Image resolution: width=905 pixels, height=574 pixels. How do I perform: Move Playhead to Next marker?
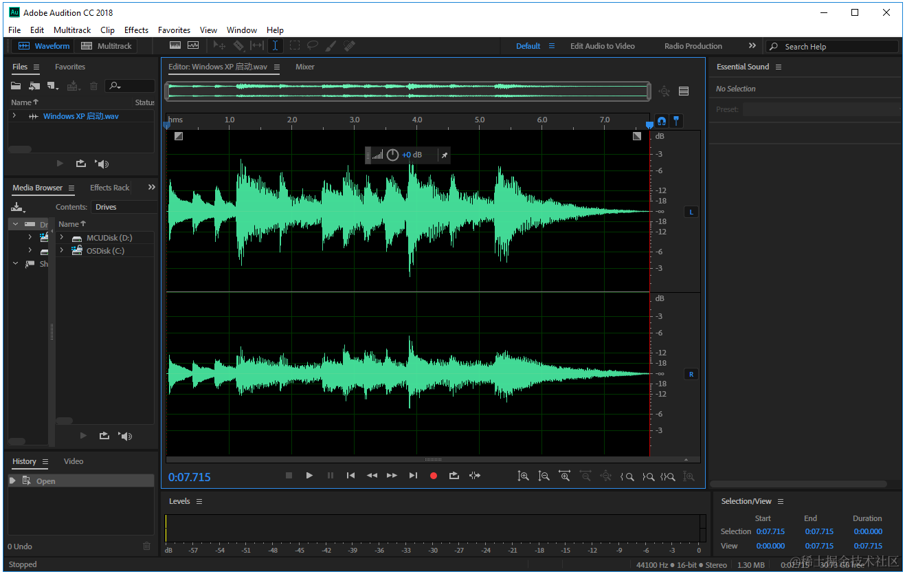click(x=413, y=475)
